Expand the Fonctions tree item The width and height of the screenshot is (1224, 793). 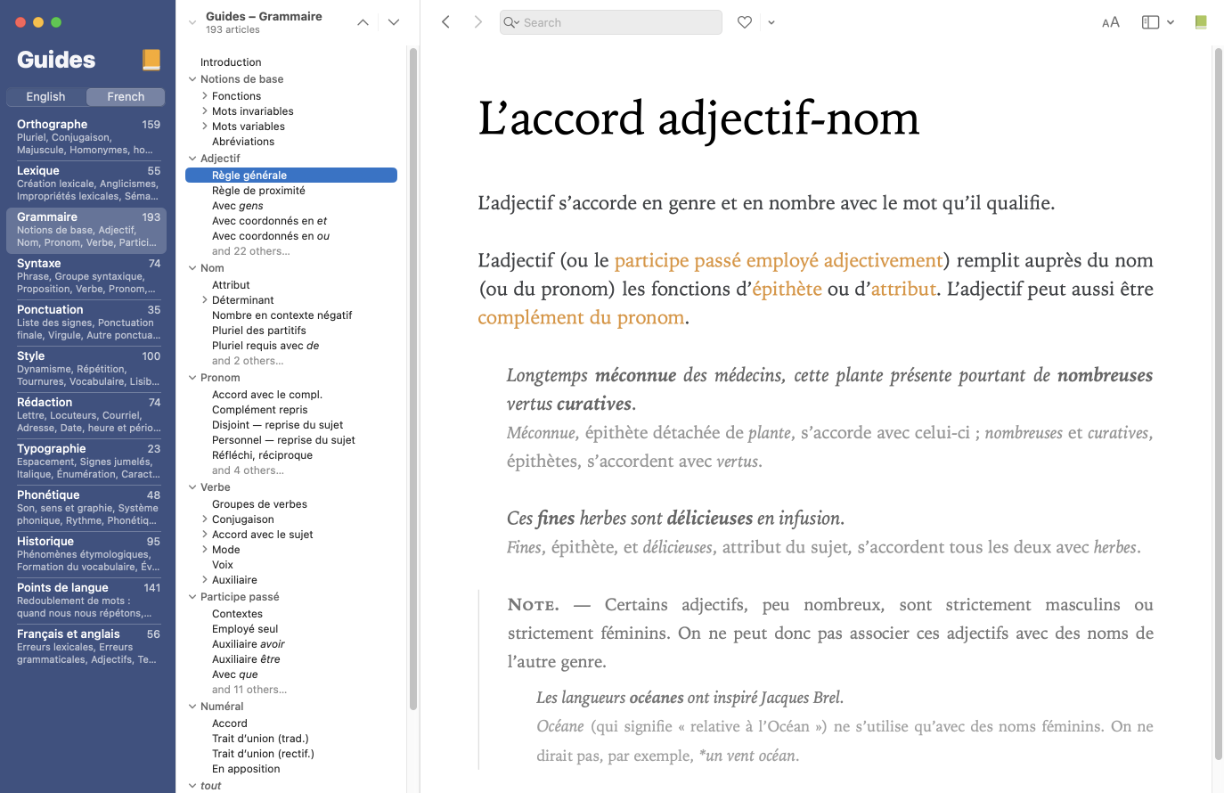[x=205, y=96]
